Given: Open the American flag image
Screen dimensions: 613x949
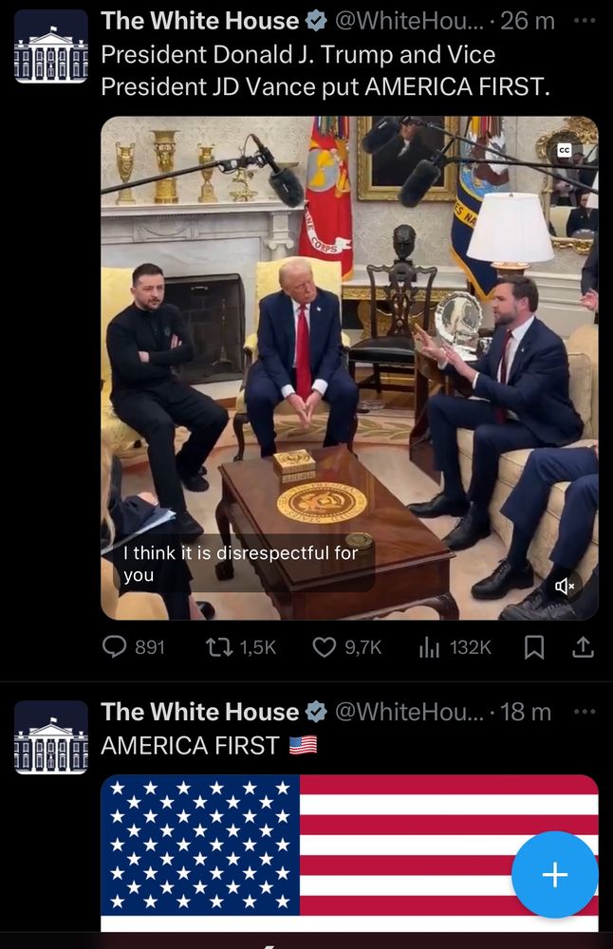Looking at the screenshot, I should coord(349,853).
